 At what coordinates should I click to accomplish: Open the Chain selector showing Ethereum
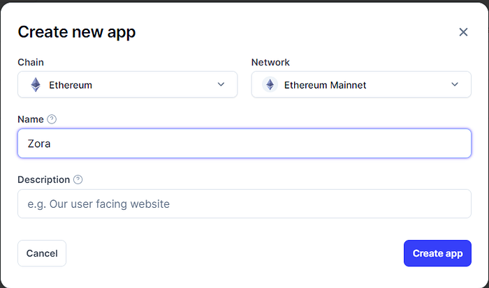pos(128,84)
